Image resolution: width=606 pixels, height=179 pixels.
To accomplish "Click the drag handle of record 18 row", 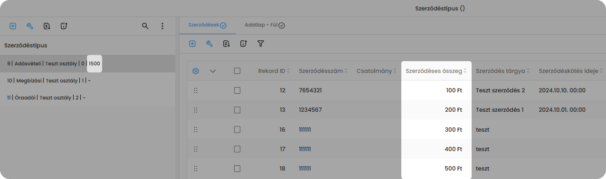I will 196,168.
